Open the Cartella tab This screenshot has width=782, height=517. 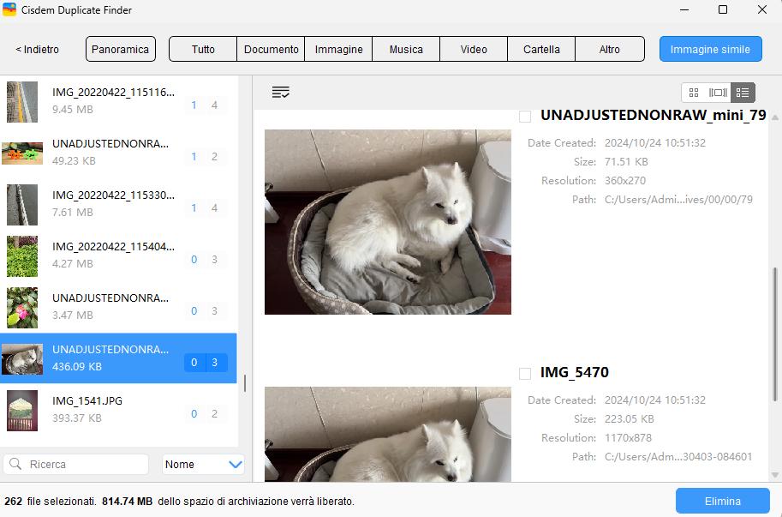(541, 49)
